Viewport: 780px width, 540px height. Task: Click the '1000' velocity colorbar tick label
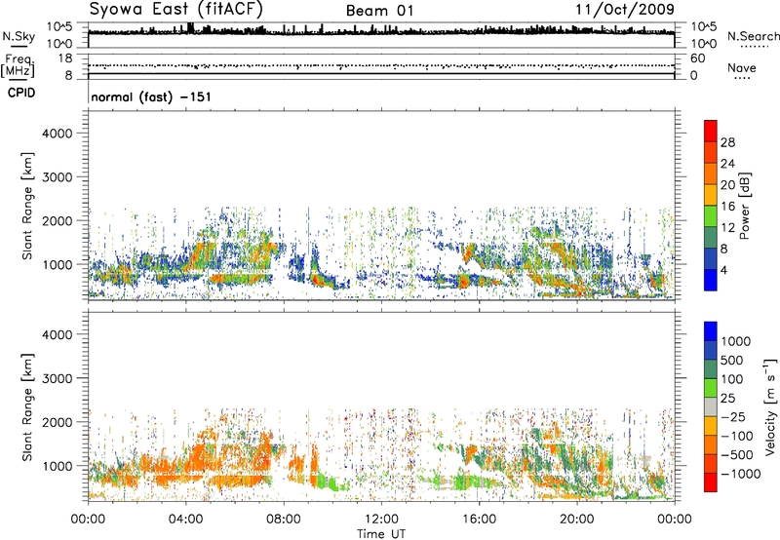[736, 341]
